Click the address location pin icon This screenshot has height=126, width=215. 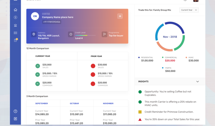pyautogui.click(x=34, y=34)
